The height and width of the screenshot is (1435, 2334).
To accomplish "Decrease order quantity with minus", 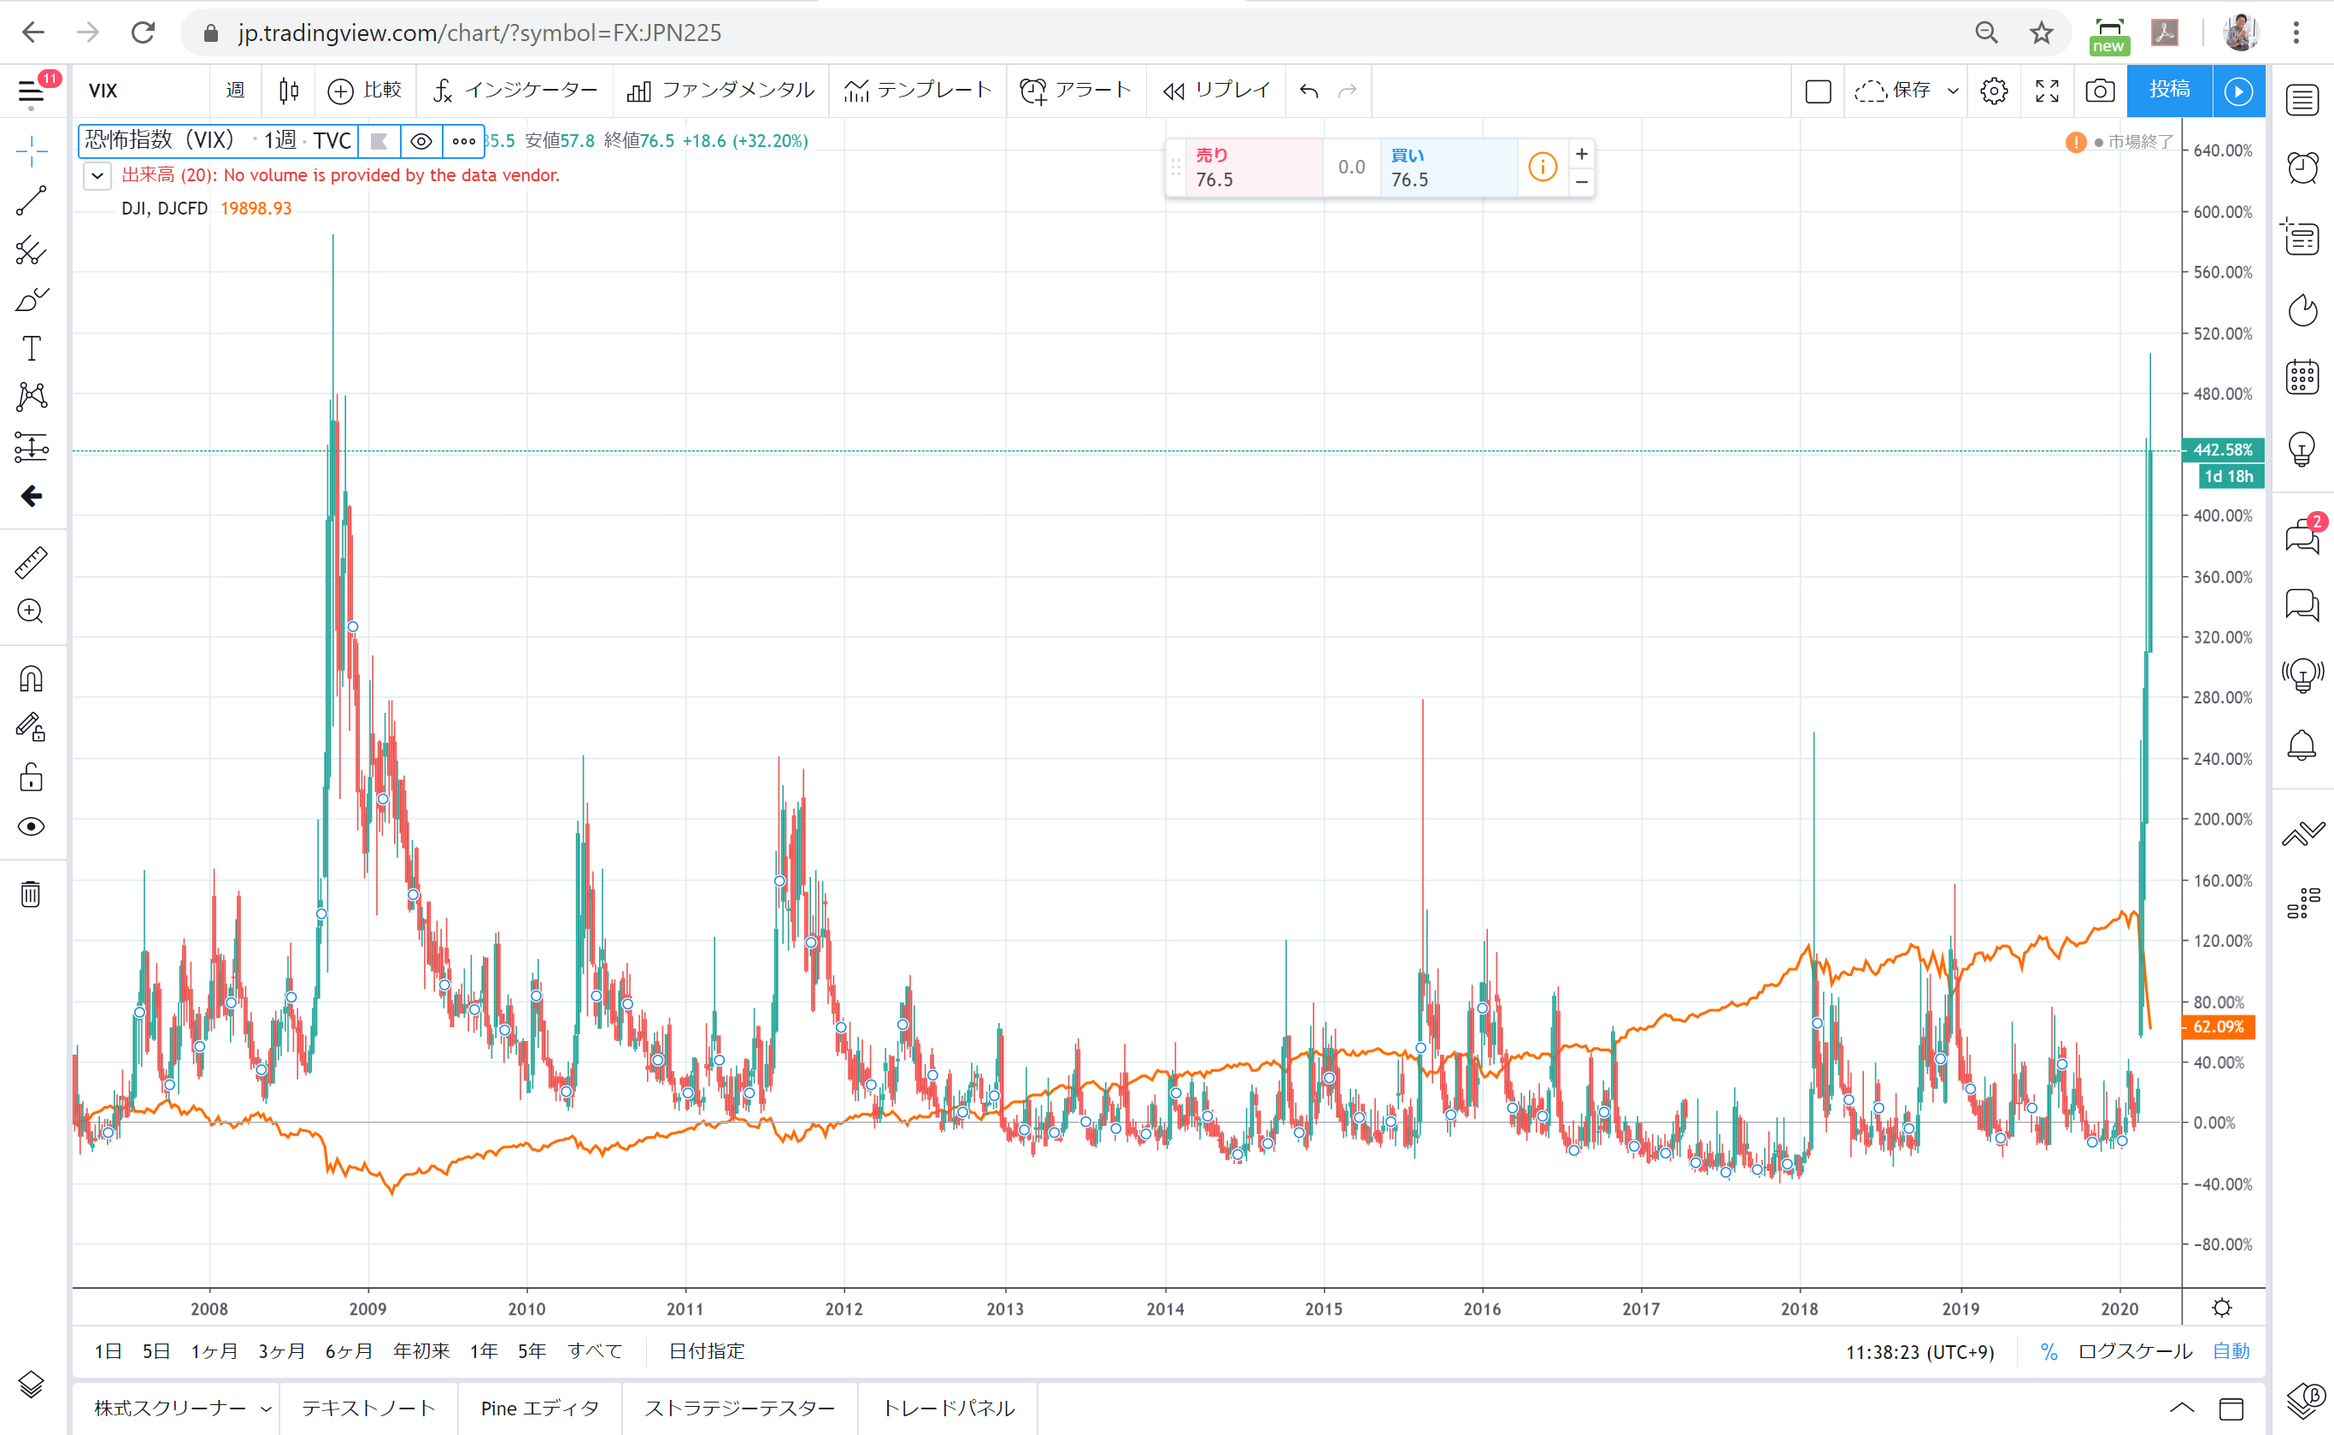I will (x=1582, y=181).
